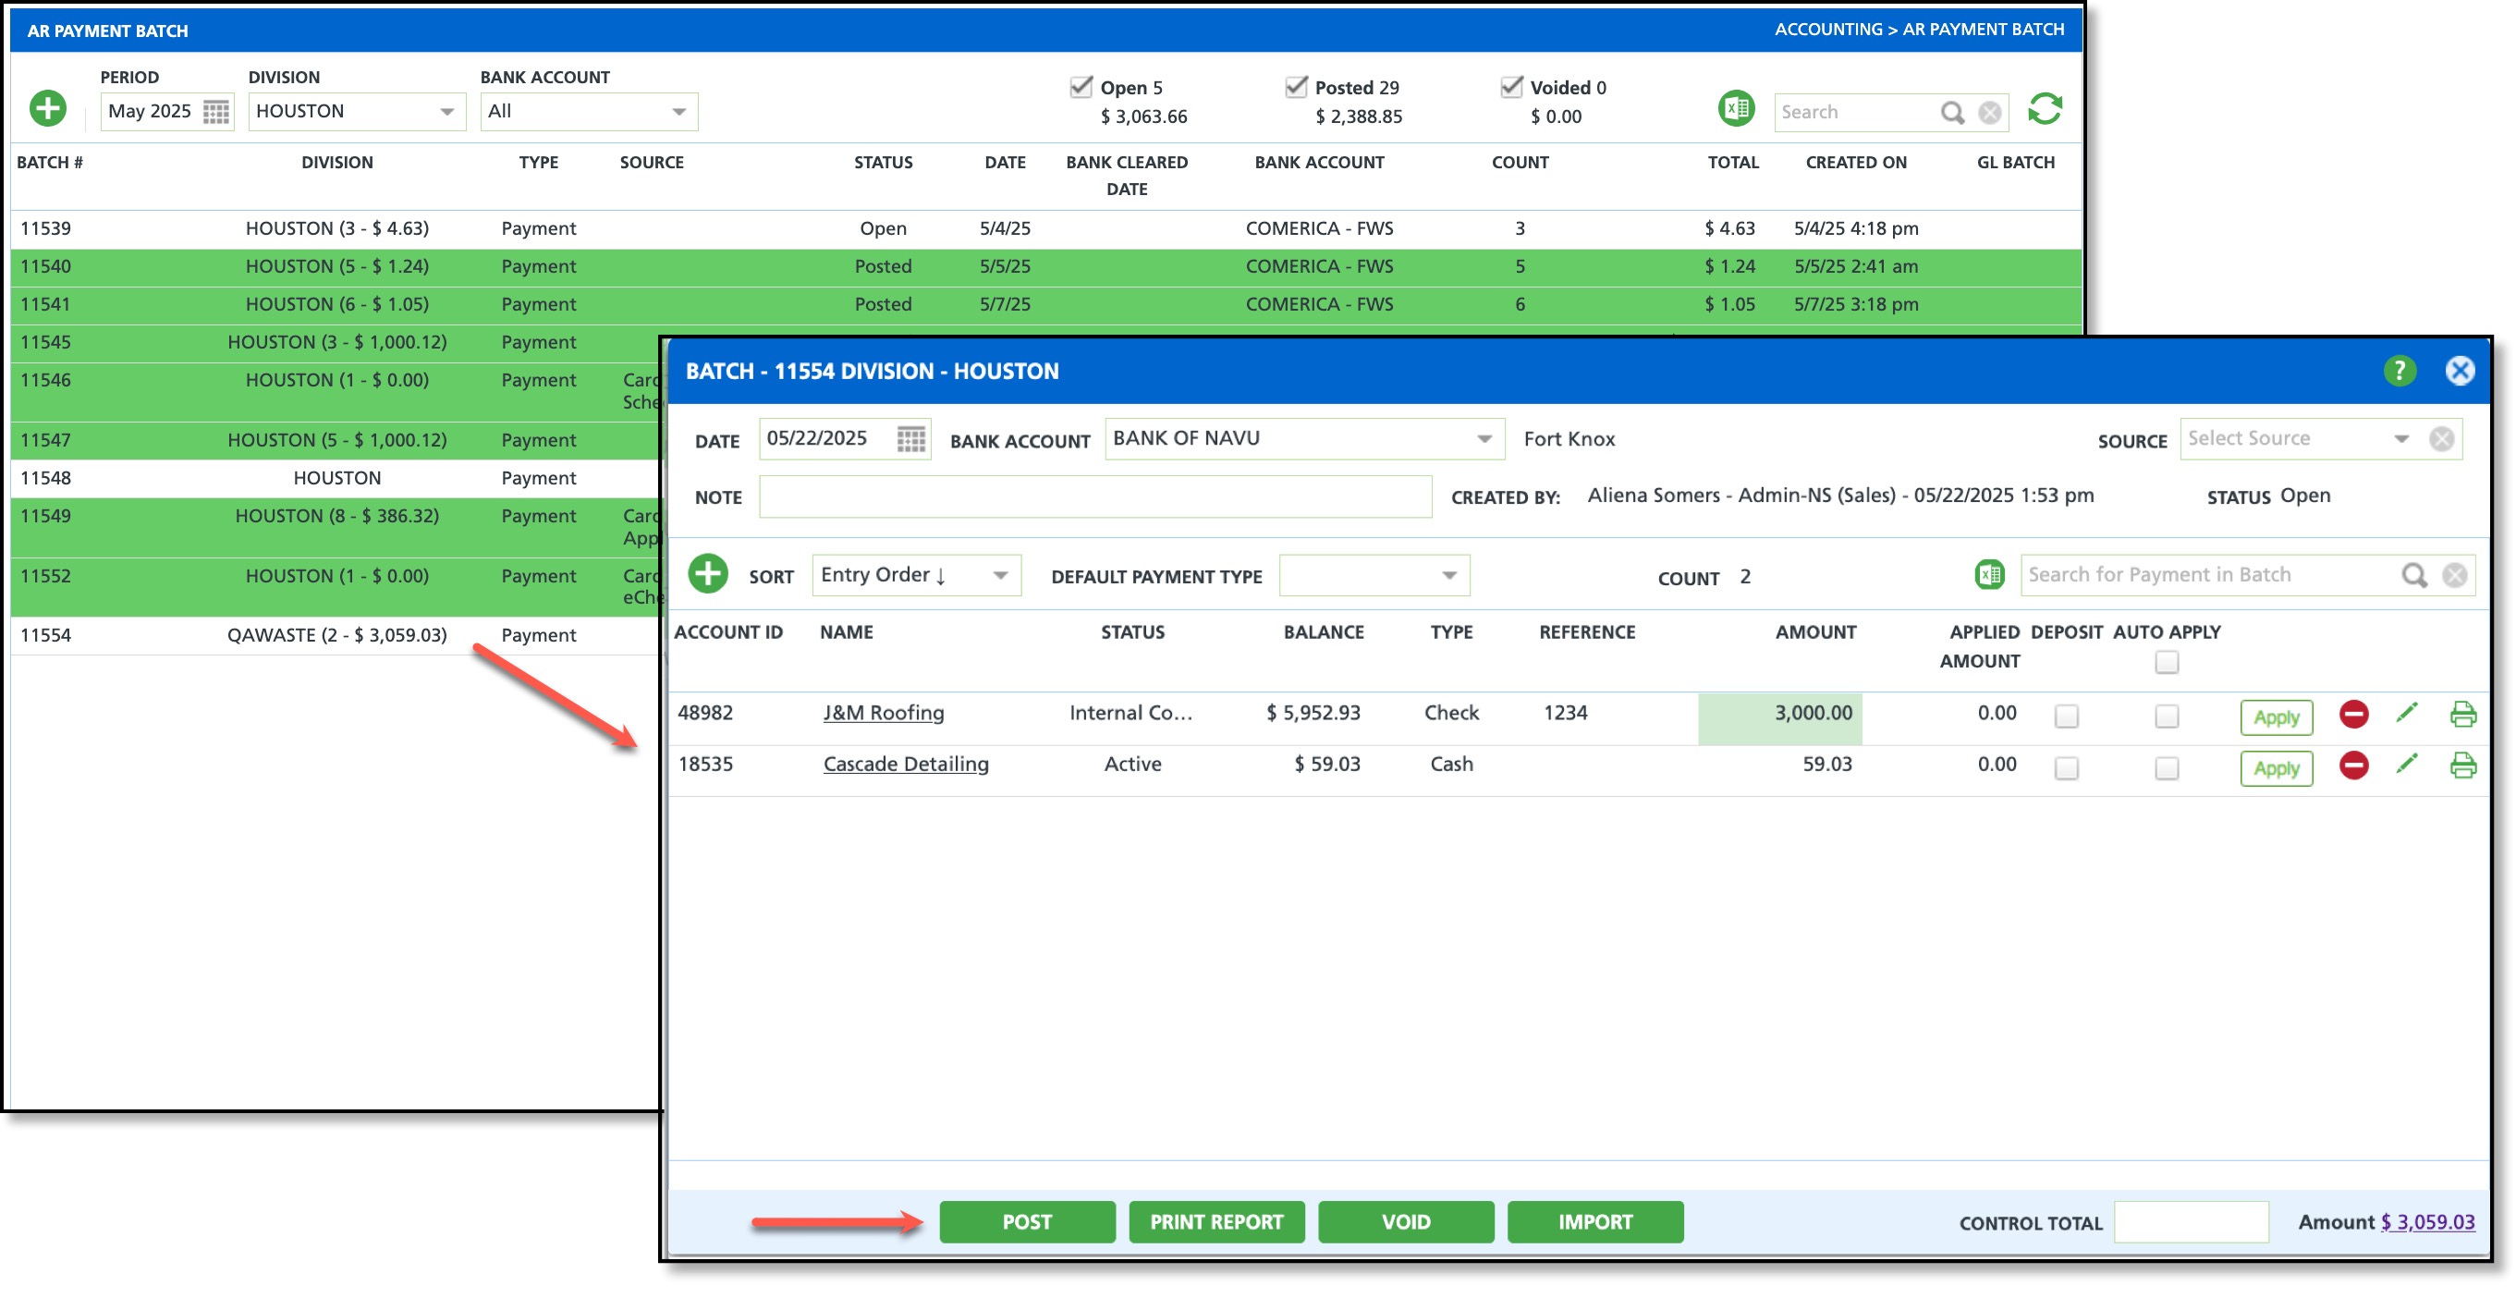Toggle the Voided batches checkbox
This screenshot has height=1298, width=2516.
click(1511, 87)
